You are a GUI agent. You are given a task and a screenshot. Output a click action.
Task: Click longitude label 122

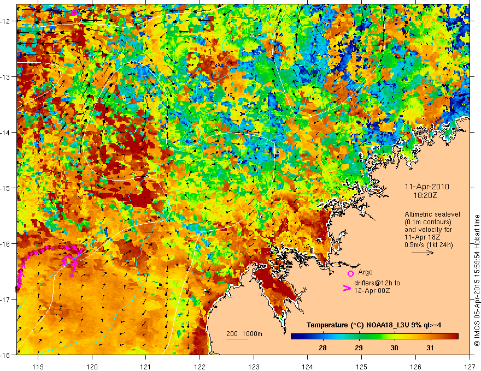point(200,367)
